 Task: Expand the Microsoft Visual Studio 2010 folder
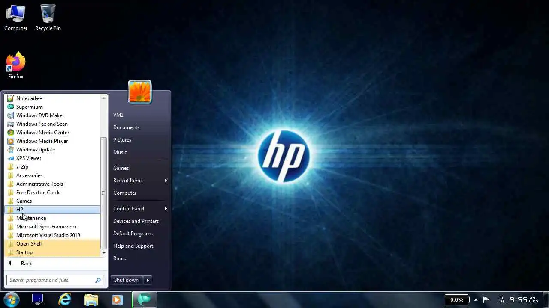pyautogui.click(x=52, y=235)
